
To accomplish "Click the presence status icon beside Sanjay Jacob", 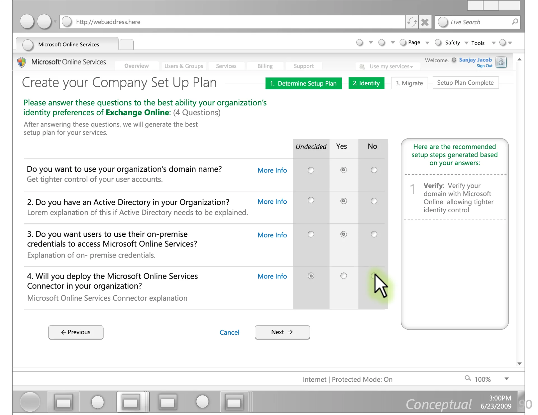I will pyautogui.click(x=454, y=60).
